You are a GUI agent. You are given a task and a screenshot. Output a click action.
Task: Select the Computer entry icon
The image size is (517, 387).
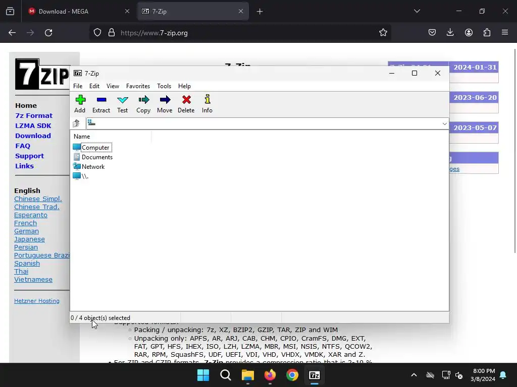(77, 147)
